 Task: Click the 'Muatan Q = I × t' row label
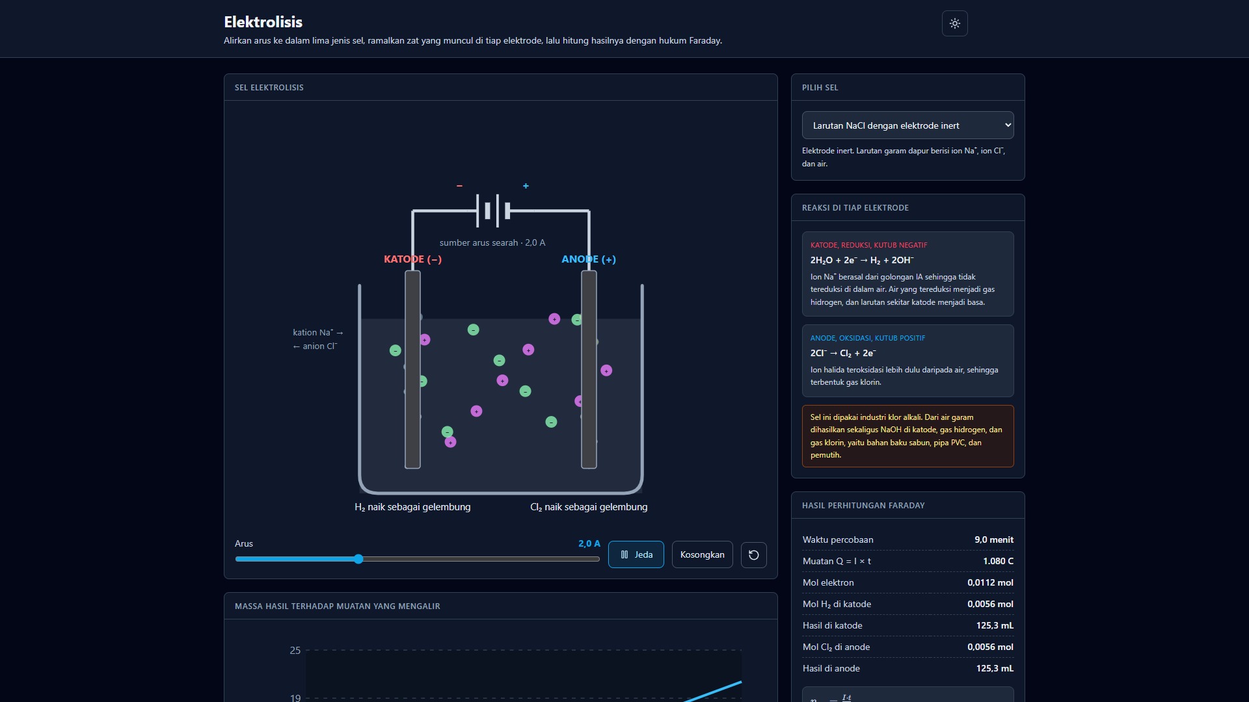click(x=837, y=561)
